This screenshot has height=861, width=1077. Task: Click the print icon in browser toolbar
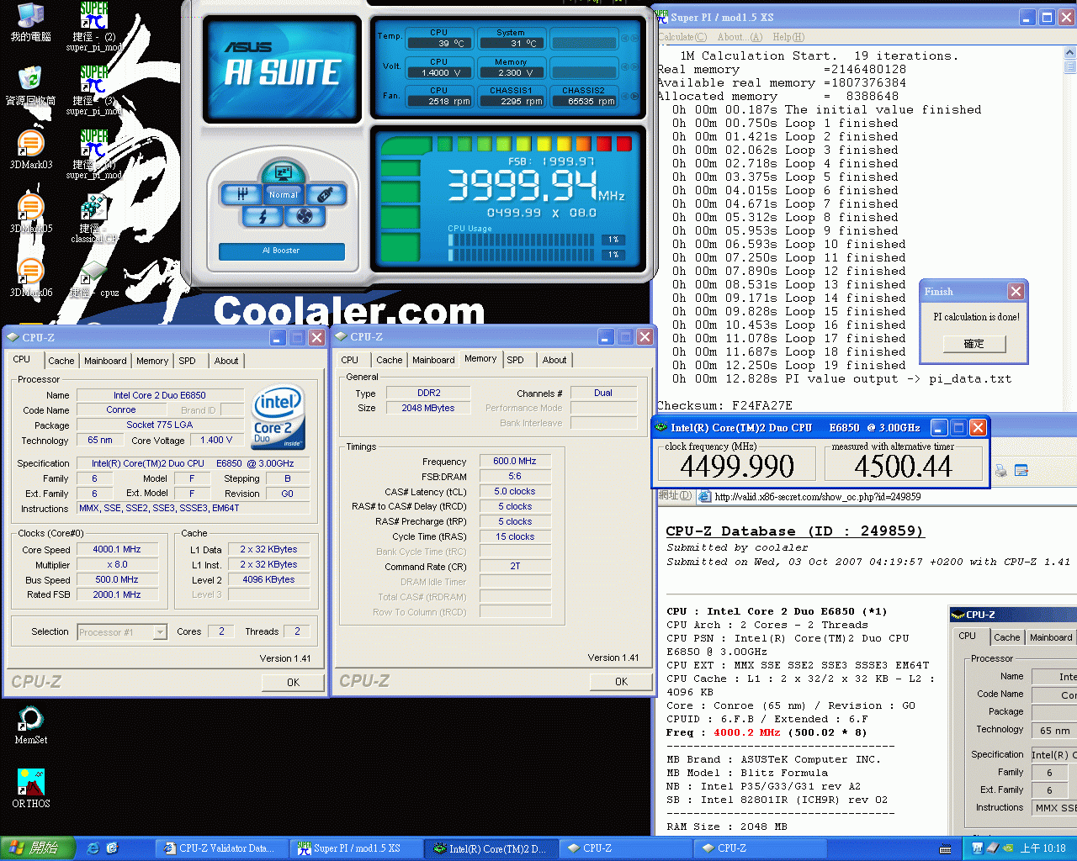point(1000,471)
